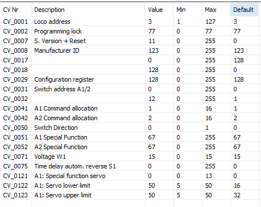Screen dimensions: 261x207
Task: Select the Voltage W1 row
Action: coord(130,157)
